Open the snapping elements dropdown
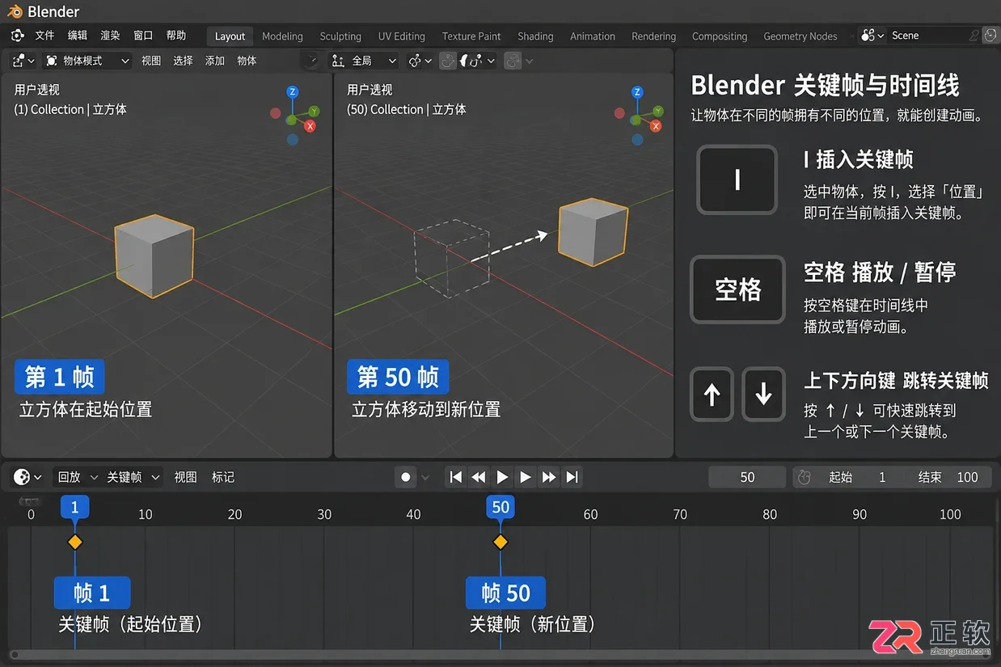This screenshot has width=1001, height=667. point(478,61)
